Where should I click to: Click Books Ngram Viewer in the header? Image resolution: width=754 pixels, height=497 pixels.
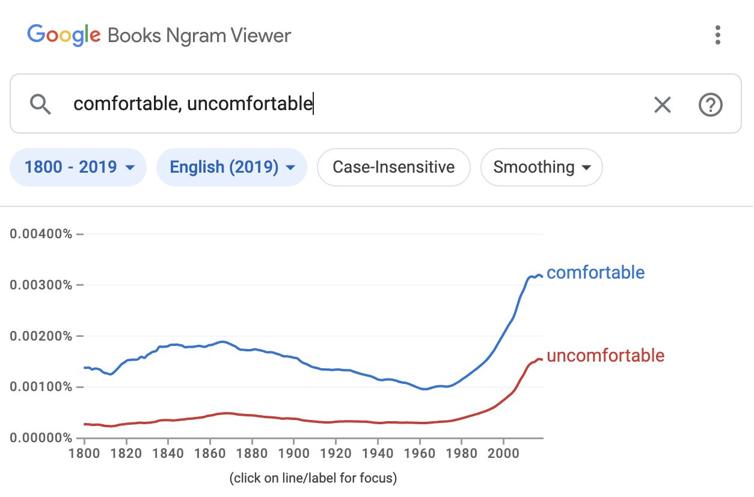coord(198,35)
